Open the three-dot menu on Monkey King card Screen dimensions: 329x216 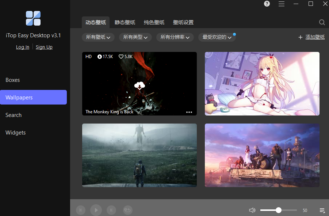[189, 112]
